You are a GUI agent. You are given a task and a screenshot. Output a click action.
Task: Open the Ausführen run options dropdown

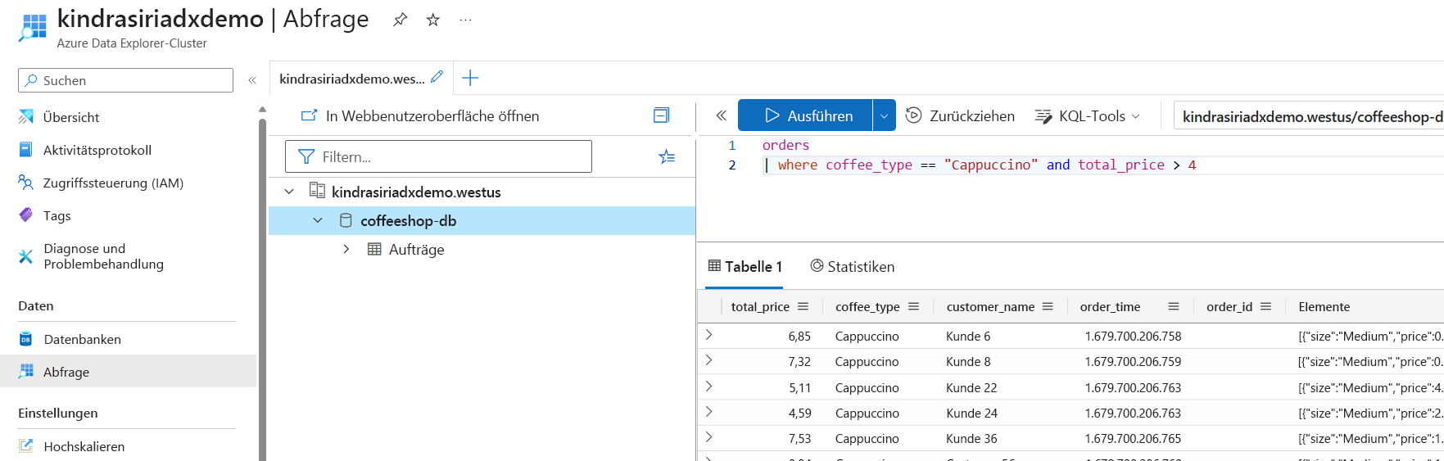click(884, 115)
